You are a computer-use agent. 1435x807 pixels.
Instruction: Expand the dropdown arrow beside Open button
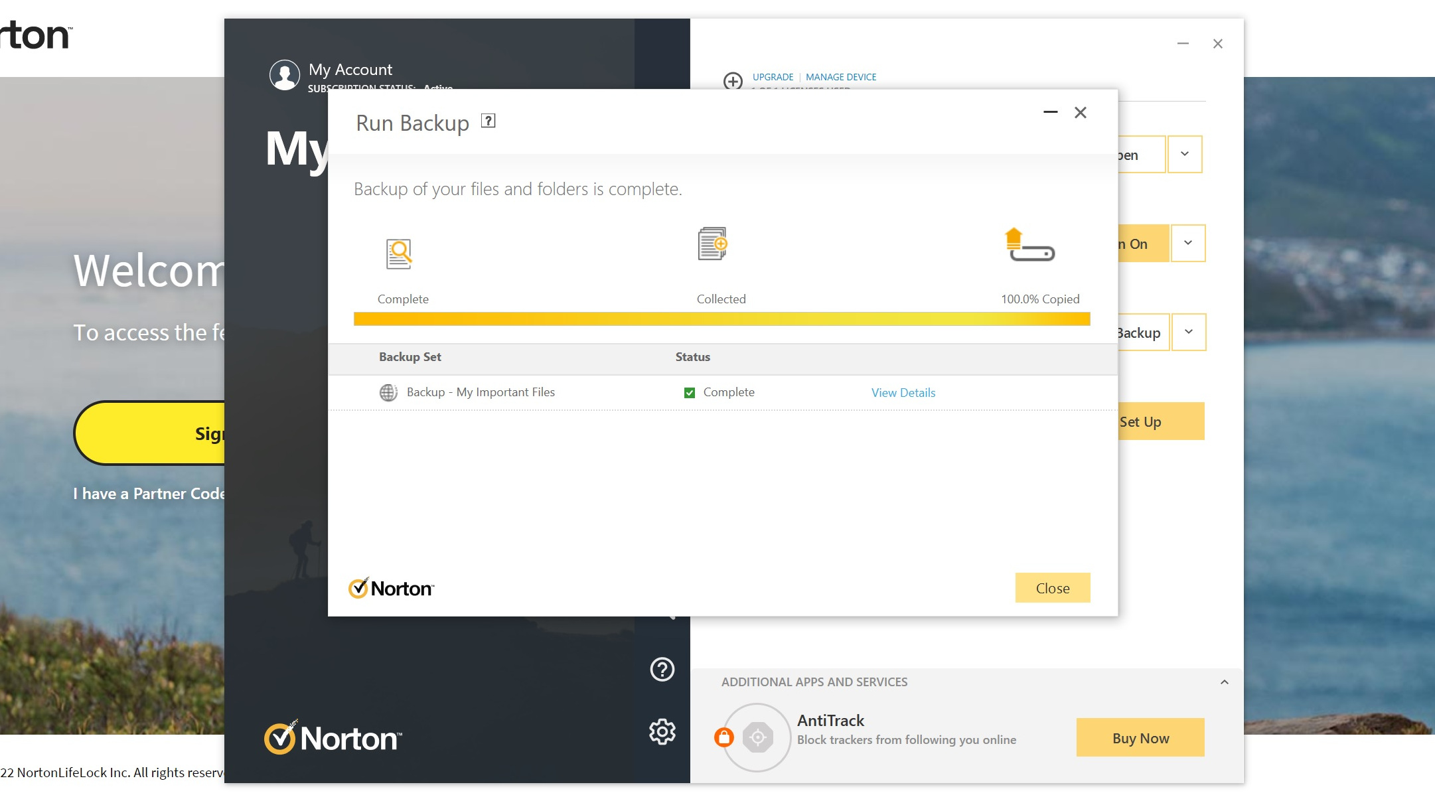(x=1185, y=154)
